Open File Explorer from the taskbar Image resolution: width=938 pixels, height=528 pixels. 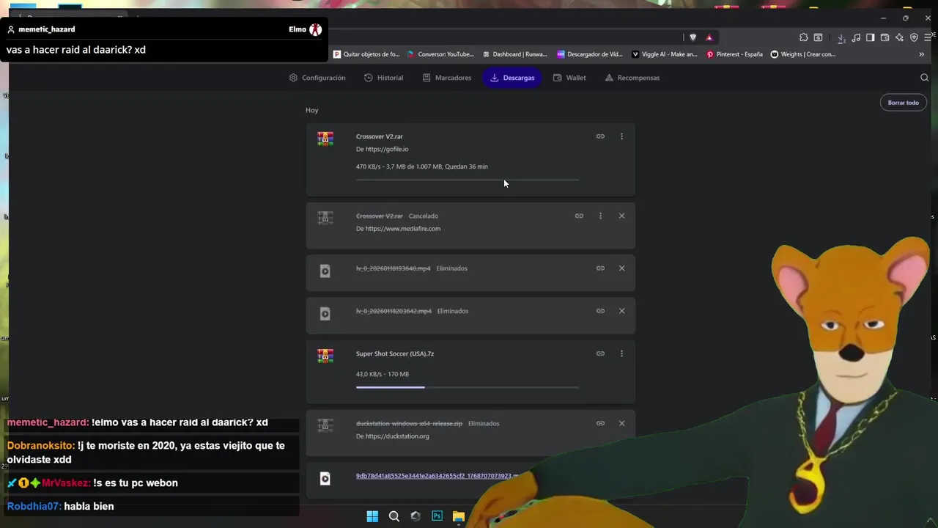click(458, 516)
